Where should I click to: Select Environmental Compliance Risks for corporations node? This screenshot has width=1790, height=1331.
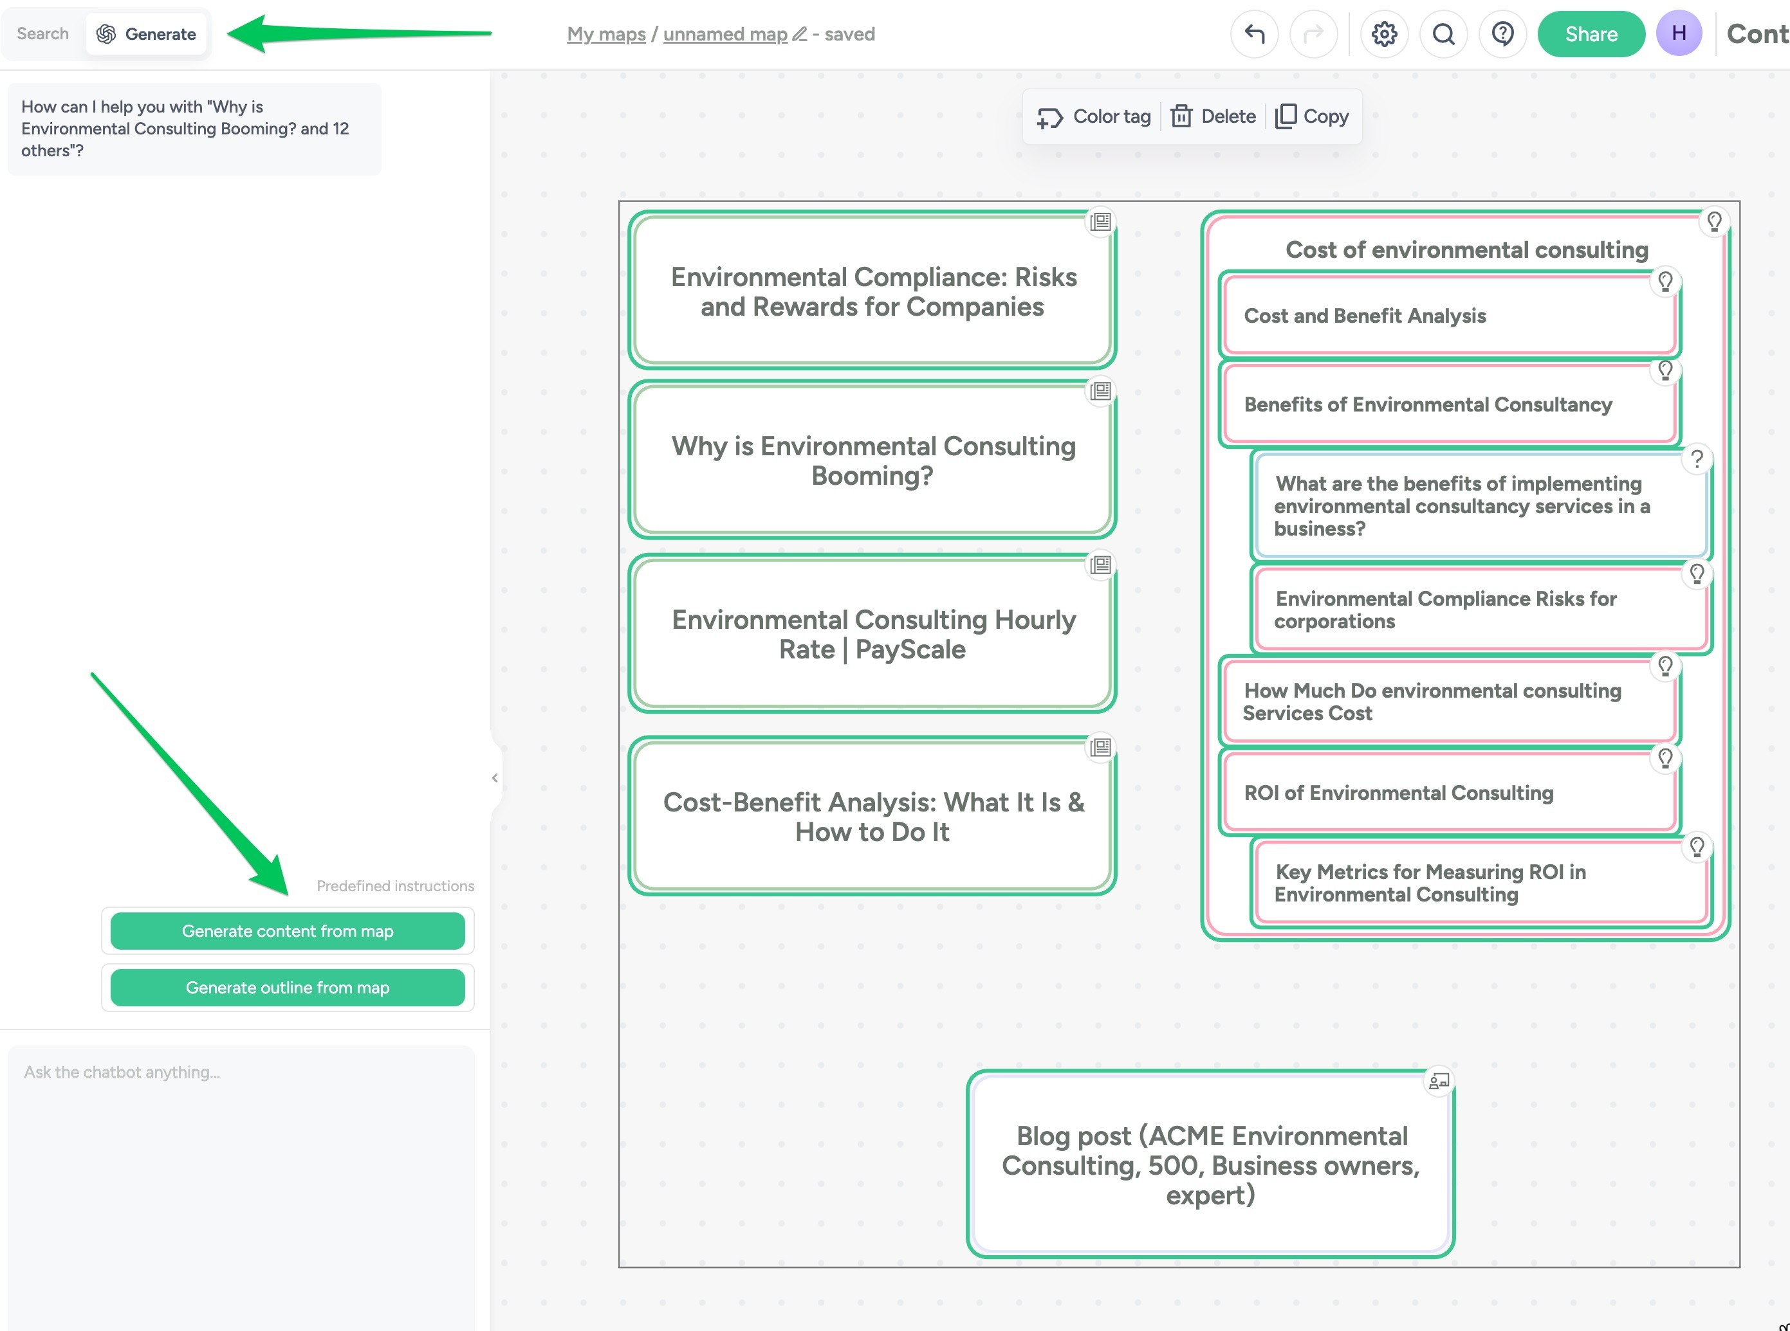(1481, 610)
